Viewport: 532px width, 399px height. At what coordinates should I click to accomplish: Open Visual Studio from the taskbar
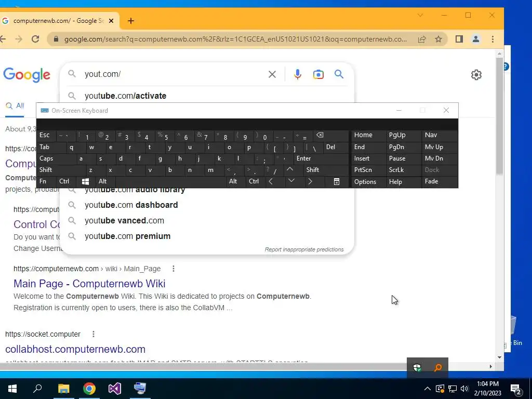(x=115, y=389)
